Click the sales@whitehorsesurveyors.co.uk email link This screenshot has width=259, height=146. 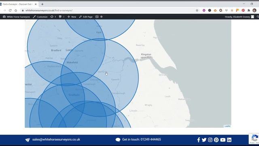pos(56,140)
